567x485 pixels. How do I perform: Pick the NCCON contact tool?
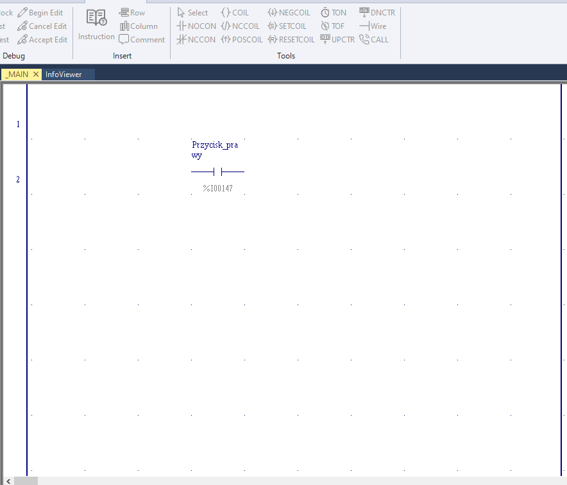coord(196,39)
